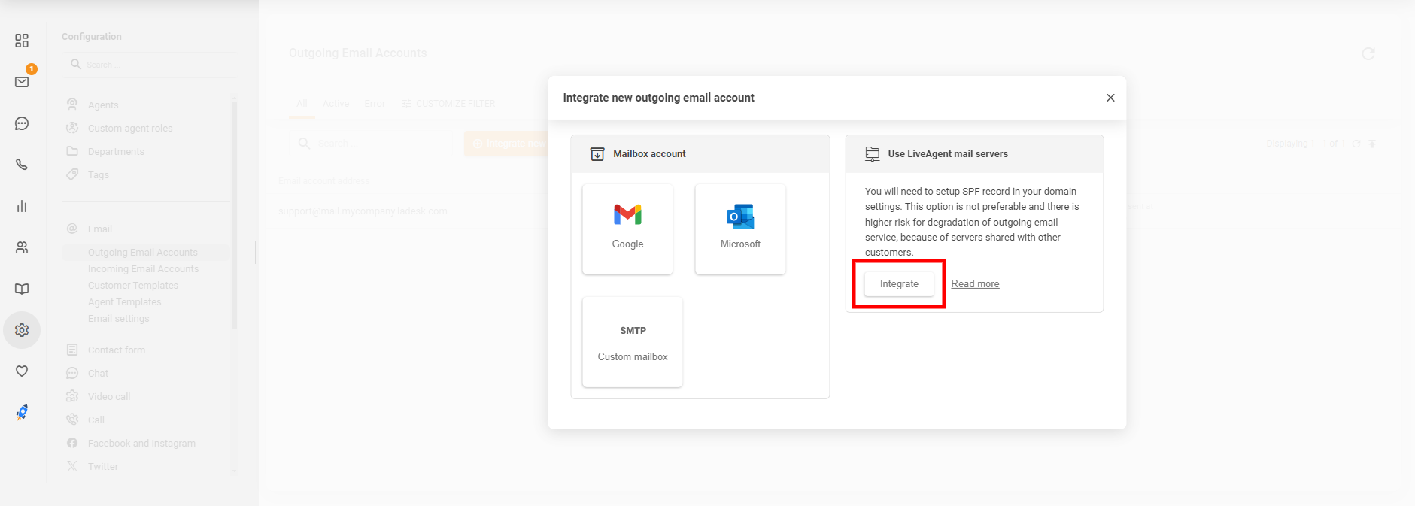Click the dashboard grid icon

pos(22,41)
